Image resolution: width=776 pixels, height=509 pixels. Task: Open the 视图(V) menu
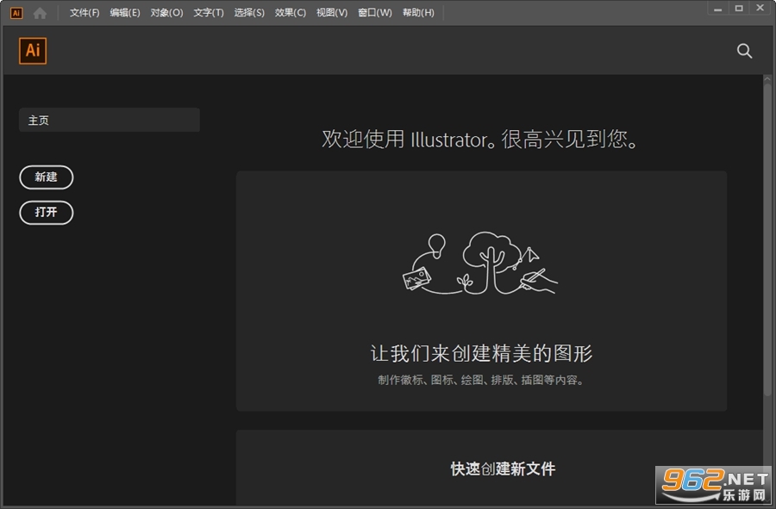pos(332,13)
